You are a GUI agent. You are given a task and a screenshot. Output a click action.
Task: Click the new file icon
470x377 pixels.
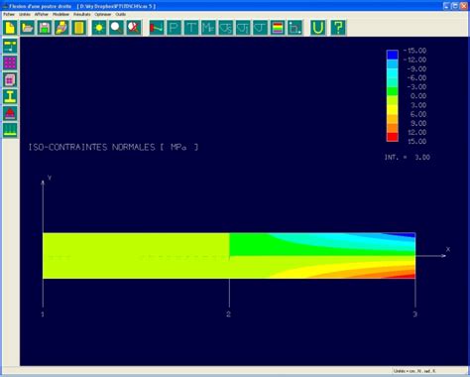pyautogui.click(x=10, y=28)
